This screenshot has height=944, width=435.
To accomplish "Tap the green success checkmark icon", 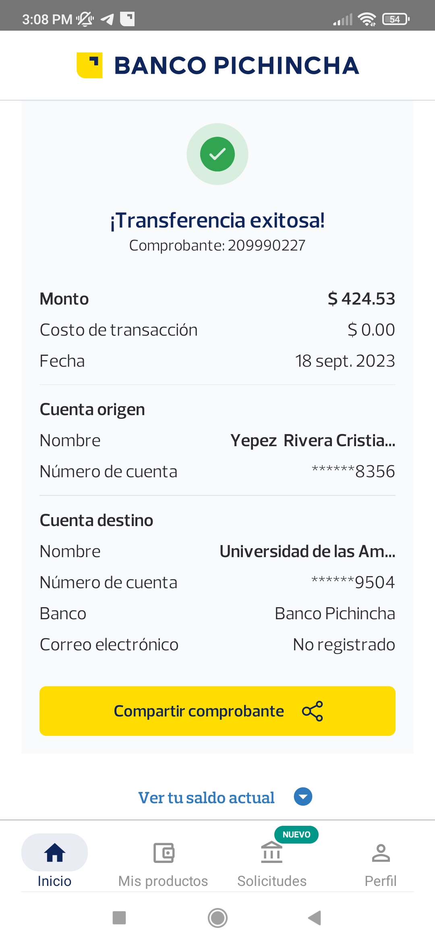I will (217, 154).
